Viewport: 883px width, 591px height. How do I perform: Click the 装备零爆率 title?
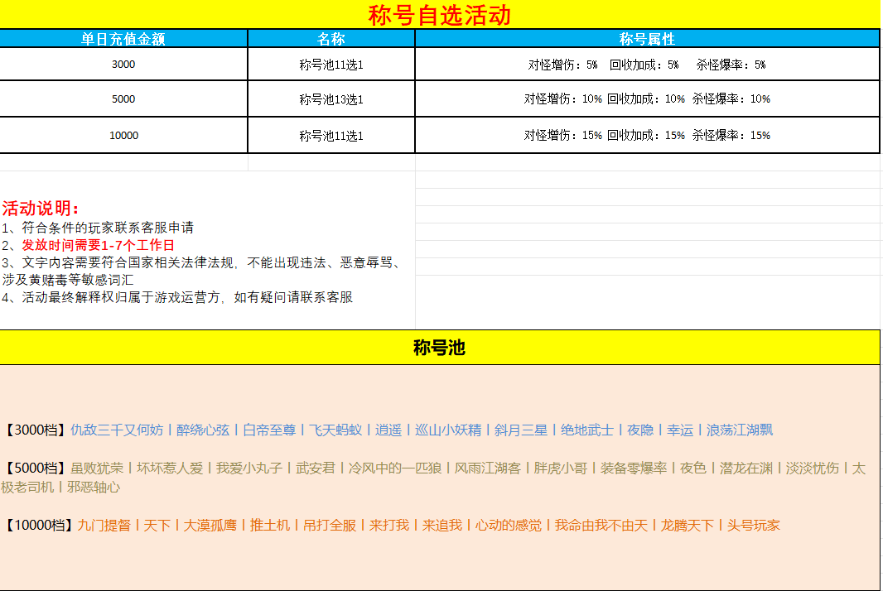pos(633,468)
